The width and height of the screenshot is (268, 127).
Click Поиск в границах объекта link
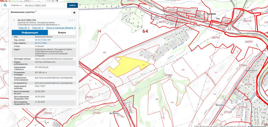click(61, 28)
